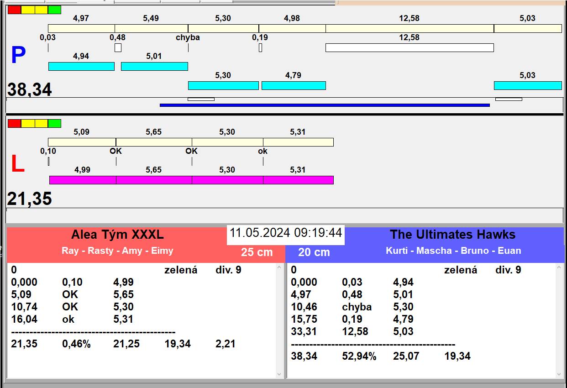Click the cyan 4,94 run bar
Screen dimensions: 567x388
pos(81,66)
